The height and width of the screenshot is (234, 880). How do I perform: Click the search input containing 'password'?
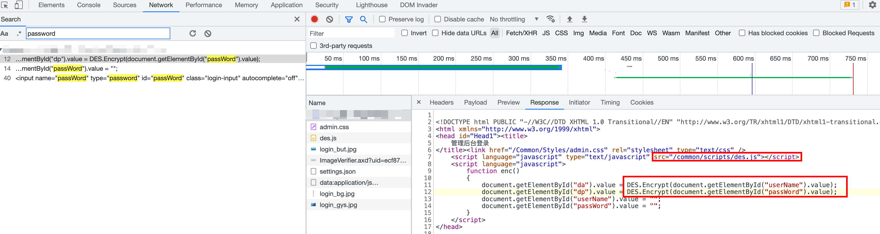point(98,33)
